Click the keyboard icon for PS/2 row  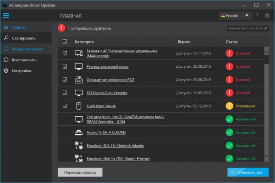click(x=78, y=80)
